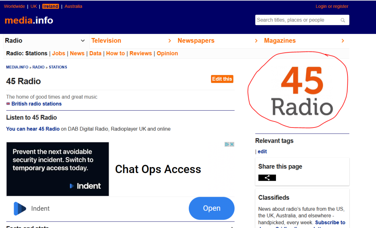Open the British radio stations link
This screenshot has height=228, width=376.
[x=36, y=104]
